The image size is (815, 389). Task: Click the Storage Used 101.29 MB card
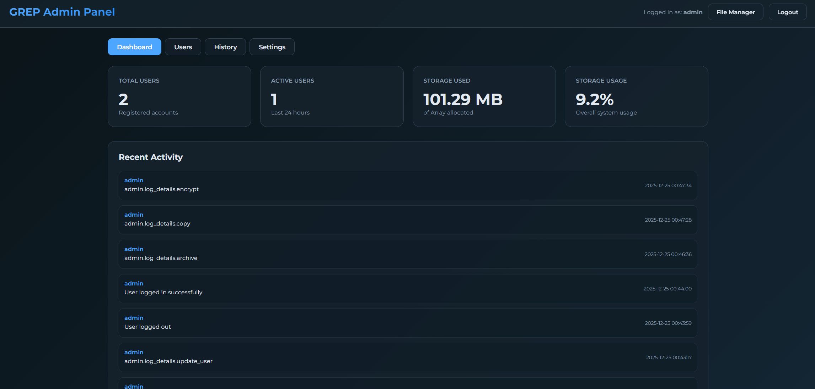[484, 96]
